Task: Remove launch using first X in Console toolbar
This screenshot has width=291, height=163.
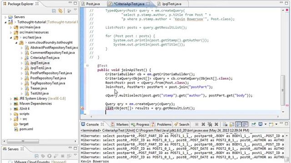Action: [x=203, y=125]
